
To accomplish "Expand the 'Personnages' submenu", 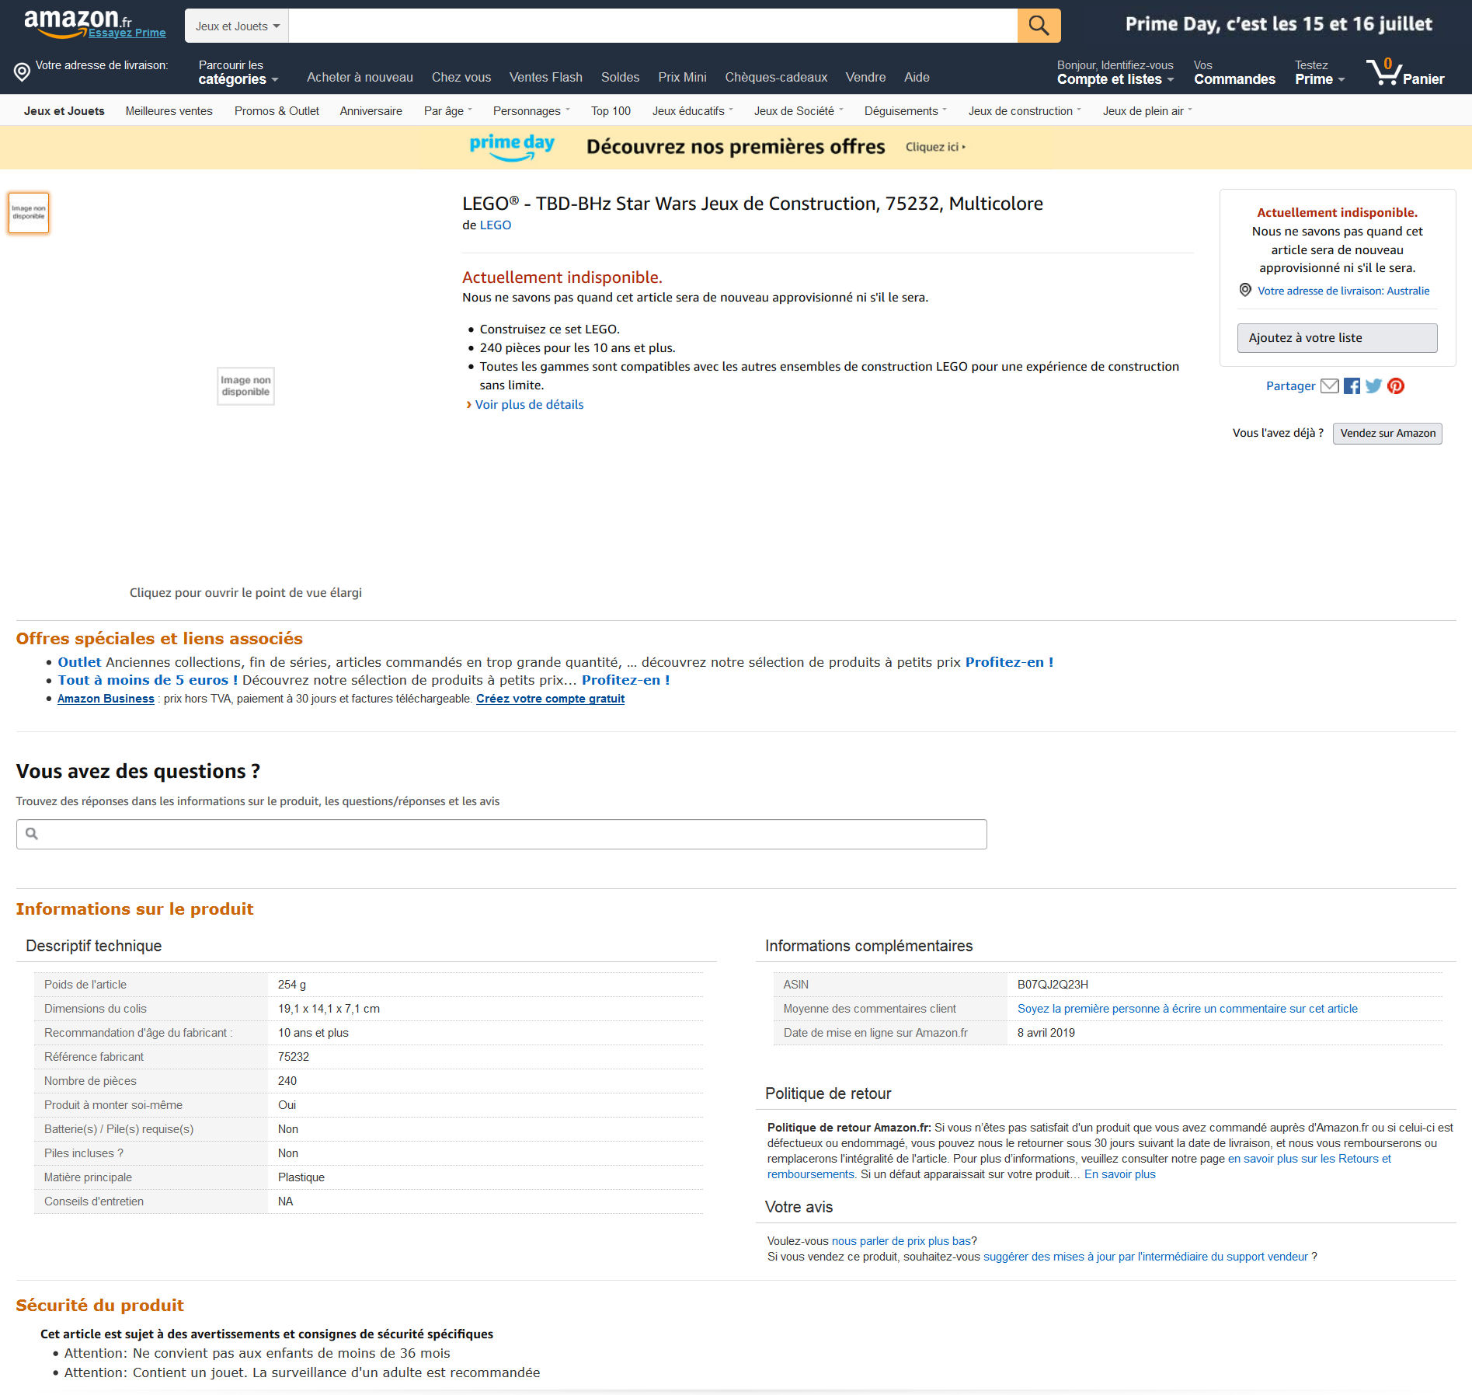I will (531, 111).
